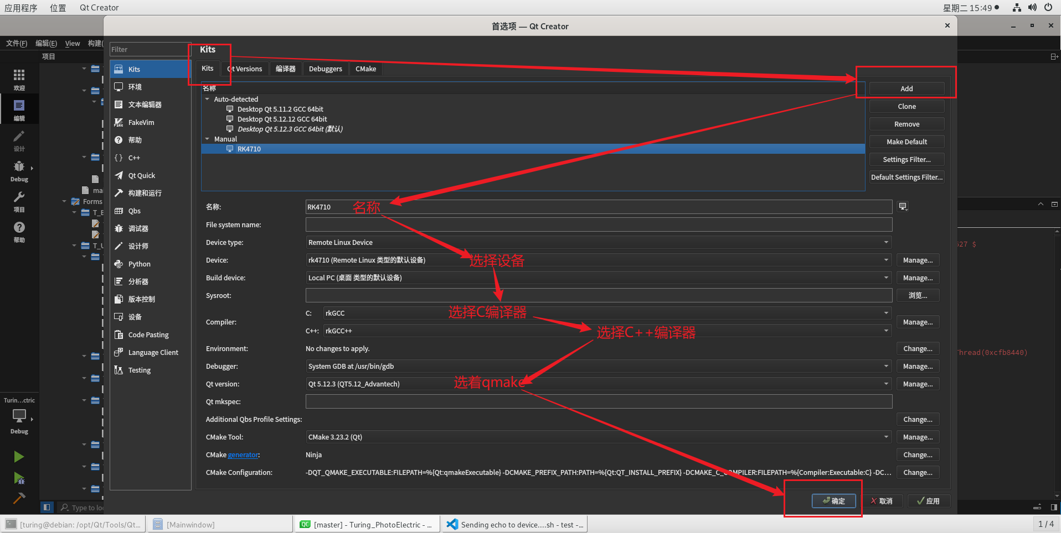Screen dimensions: 1061x533
Task: Open the View menu in Qt Creator
Action: (x=73, y=43)
